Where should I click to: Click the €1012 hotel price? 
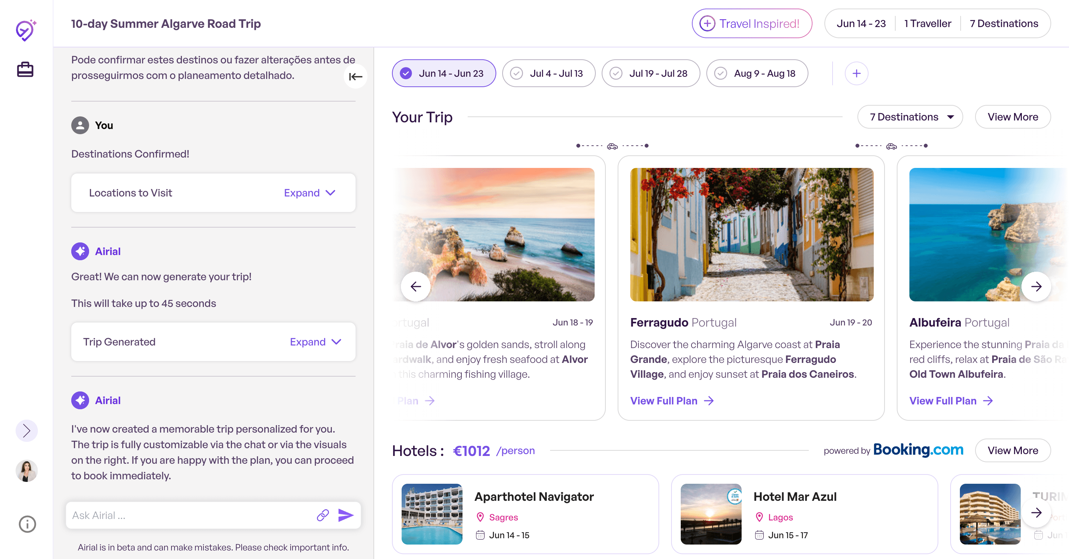point(471,450)
